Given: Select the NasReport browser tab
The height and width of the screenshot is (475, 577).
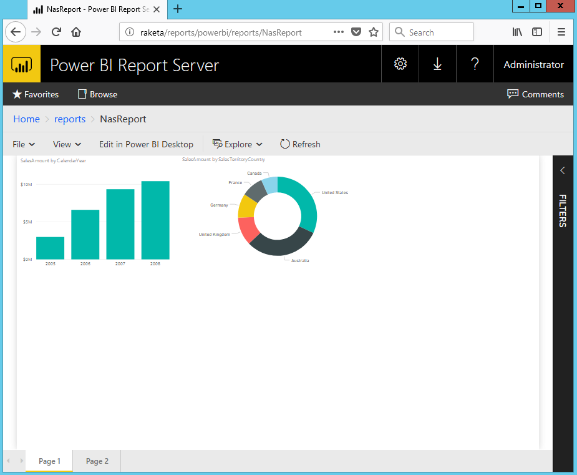Looking at the screenshot, I should pos(97,9).
